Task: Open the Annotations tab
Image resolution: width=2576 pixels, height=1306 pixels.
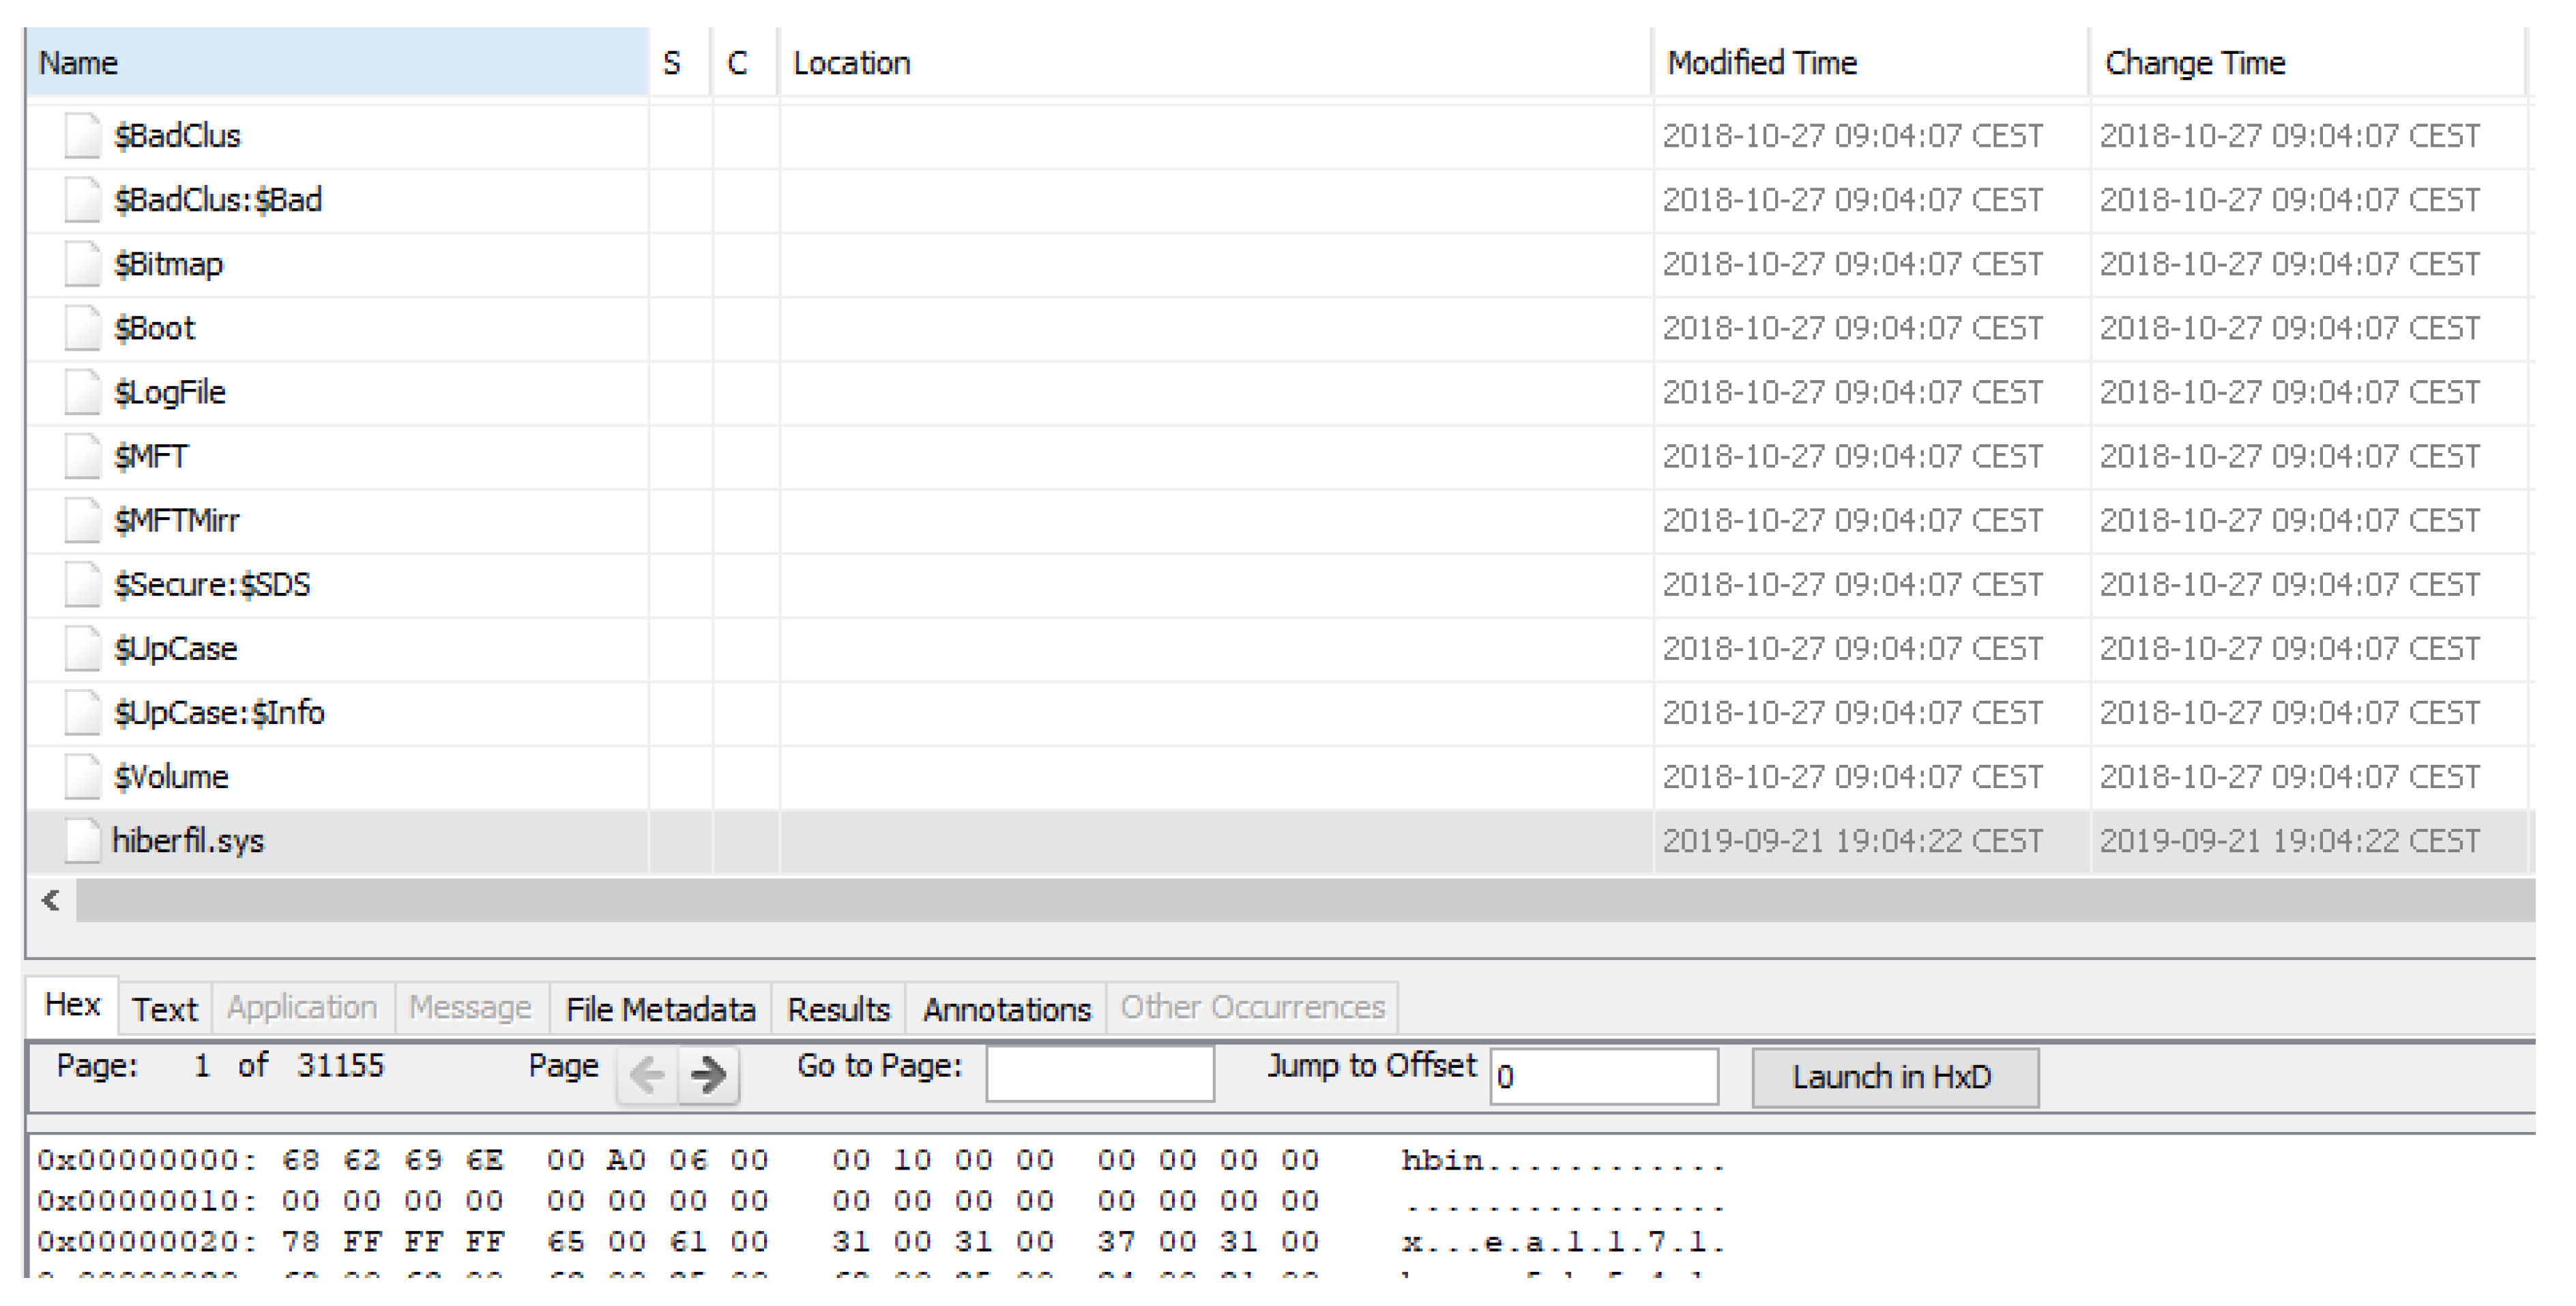Action: point(1006,1009)
